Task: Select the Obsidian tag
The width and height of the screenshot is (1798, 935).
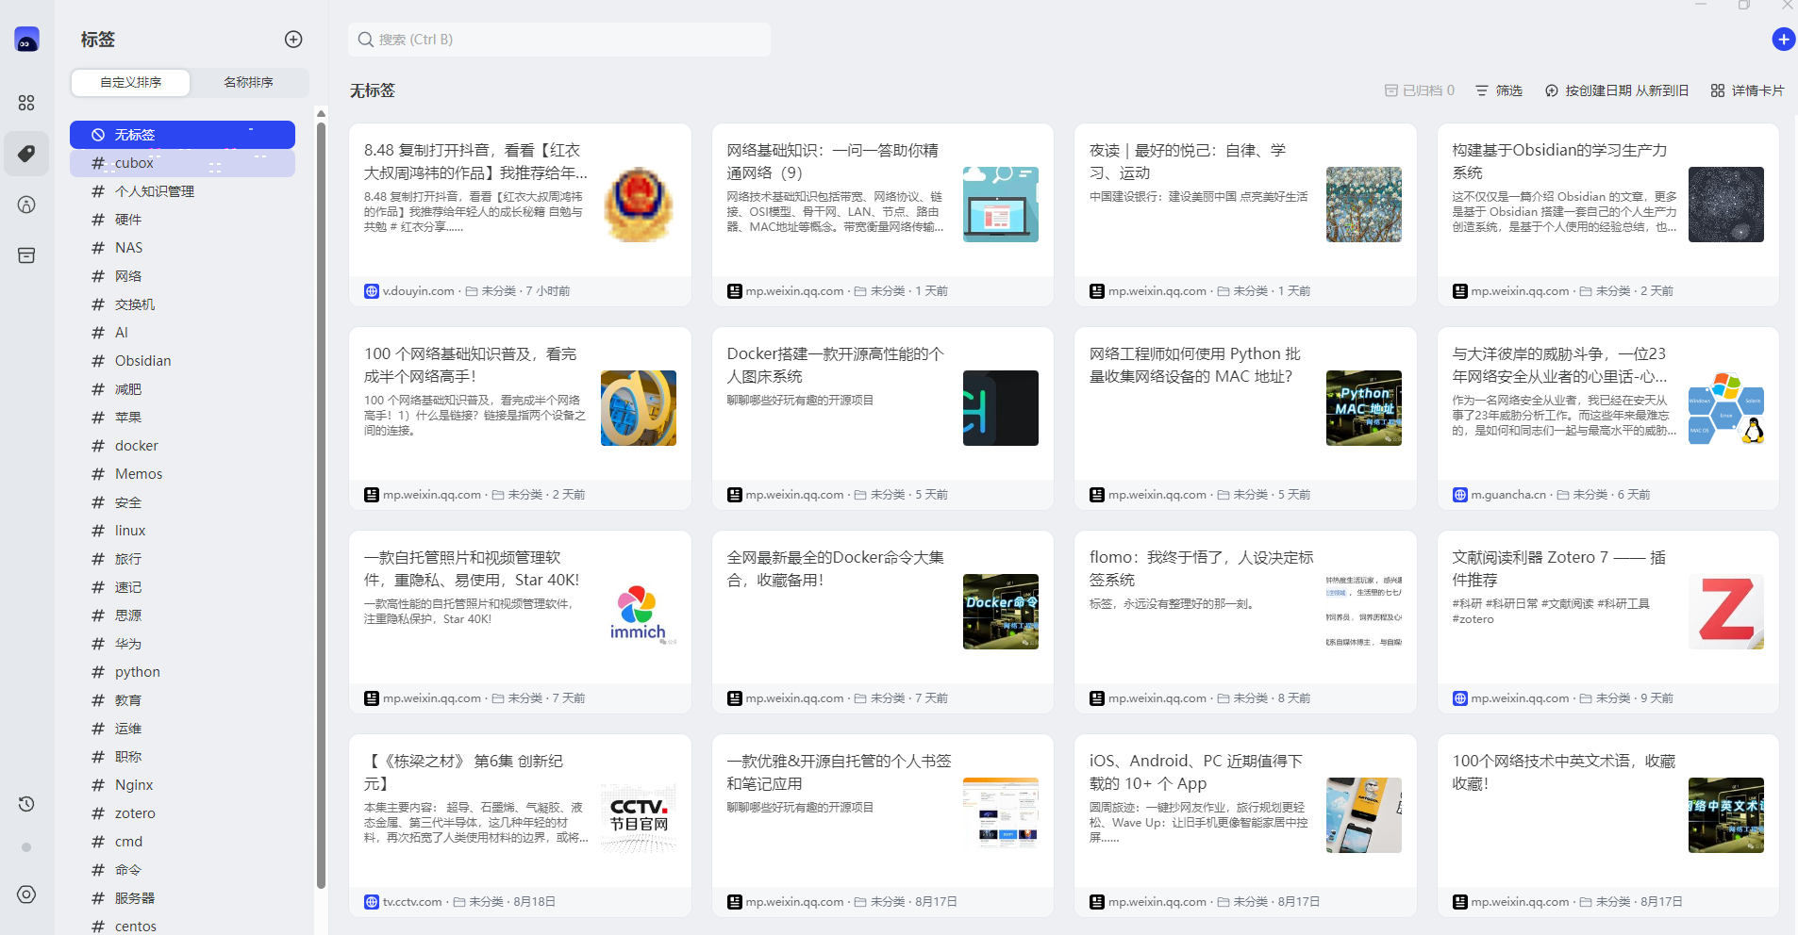Action: pos(143,361)
